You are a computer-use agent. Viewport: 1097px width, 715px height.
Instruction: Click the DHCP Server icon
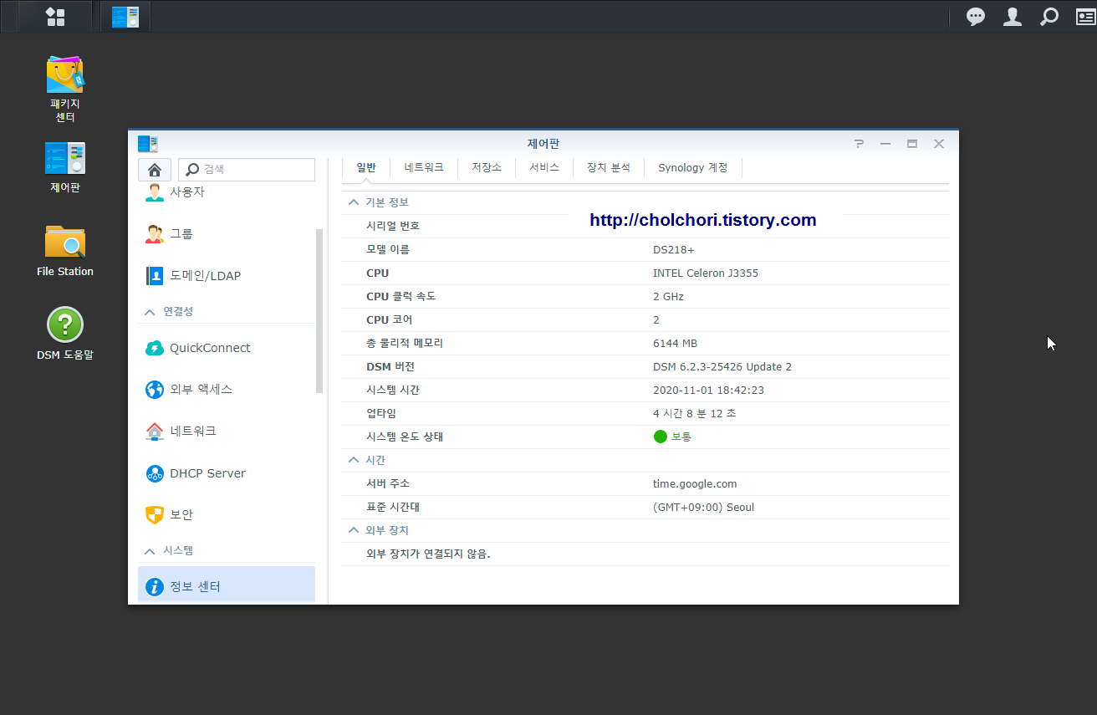click(x=155, y=473)
